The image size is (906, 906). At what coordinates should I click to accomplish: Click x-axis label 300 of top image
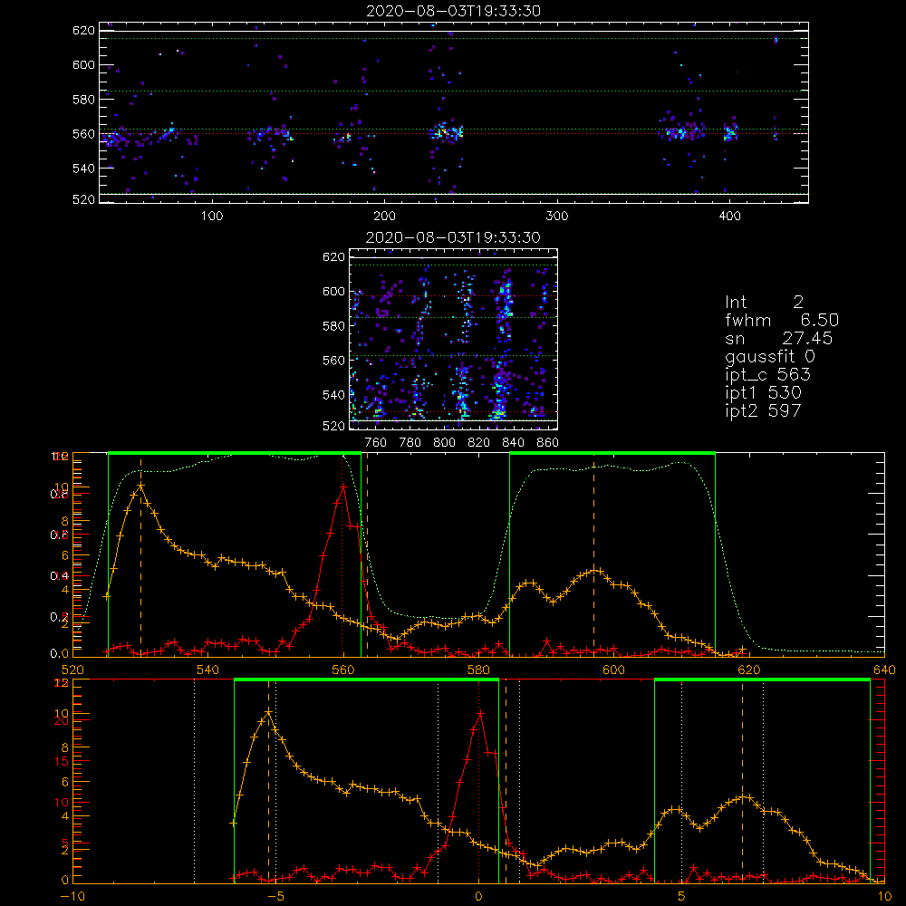[557, 217]
